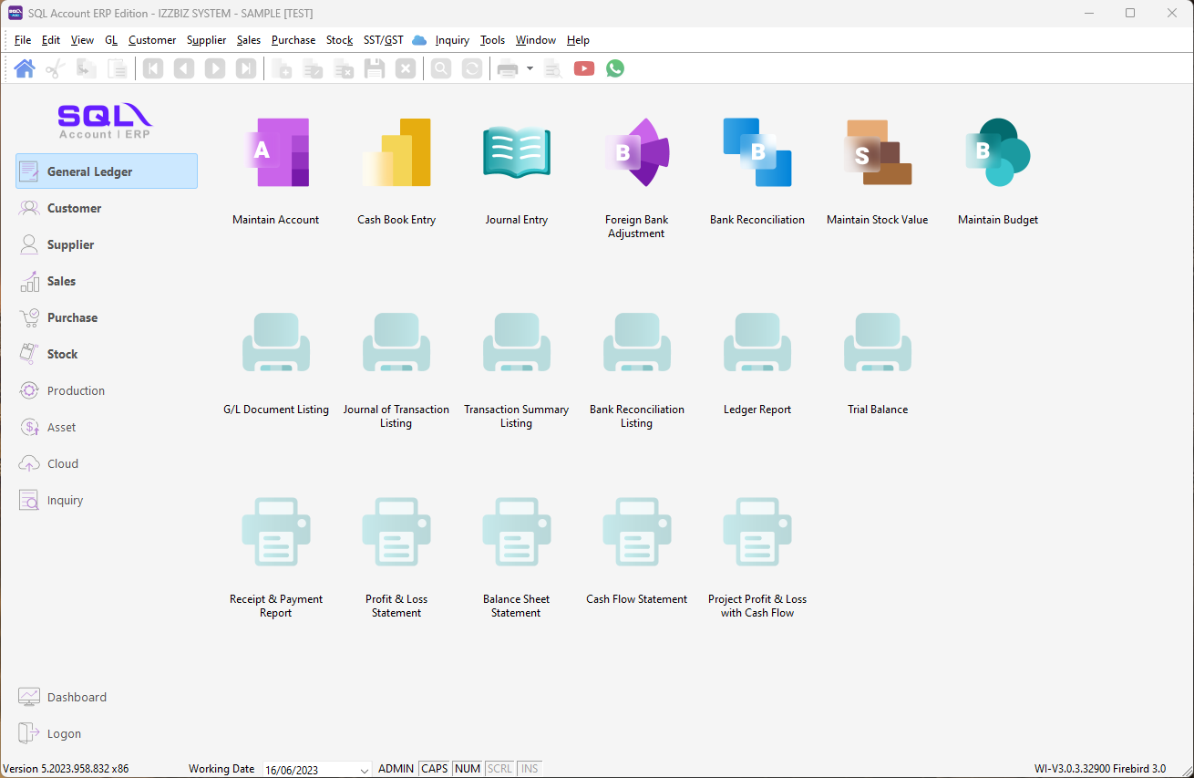
Task: Click the cloud icon in menu bar
Action: (x=419, y=40)
